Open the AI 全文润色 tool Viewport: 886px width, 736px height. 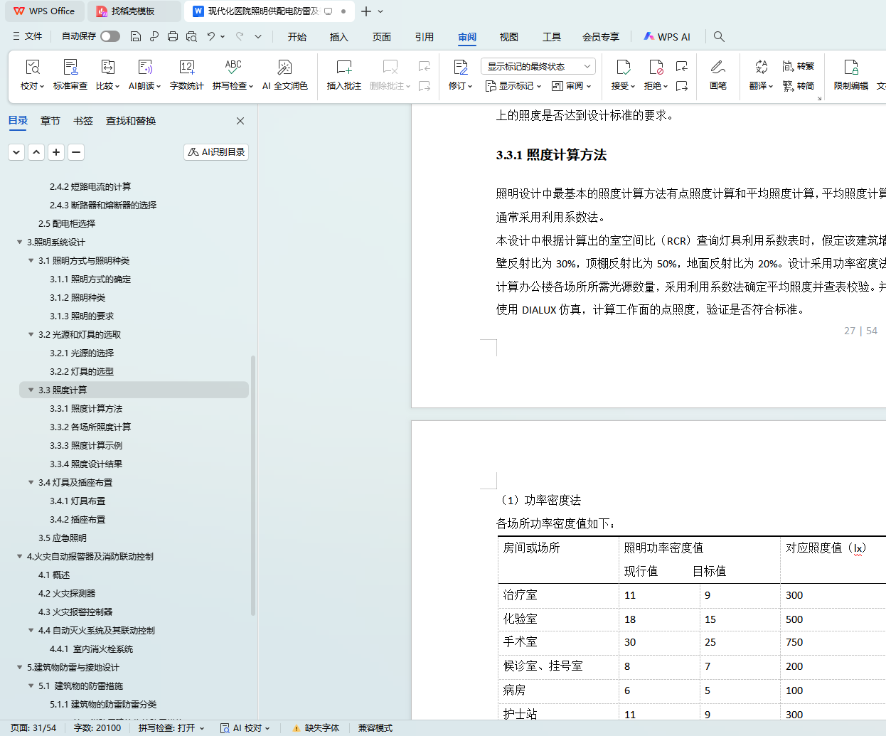coord(284,68)
